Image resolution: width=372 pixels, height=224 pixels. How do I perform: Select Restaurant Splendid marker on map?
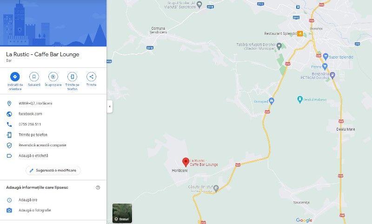300,33
